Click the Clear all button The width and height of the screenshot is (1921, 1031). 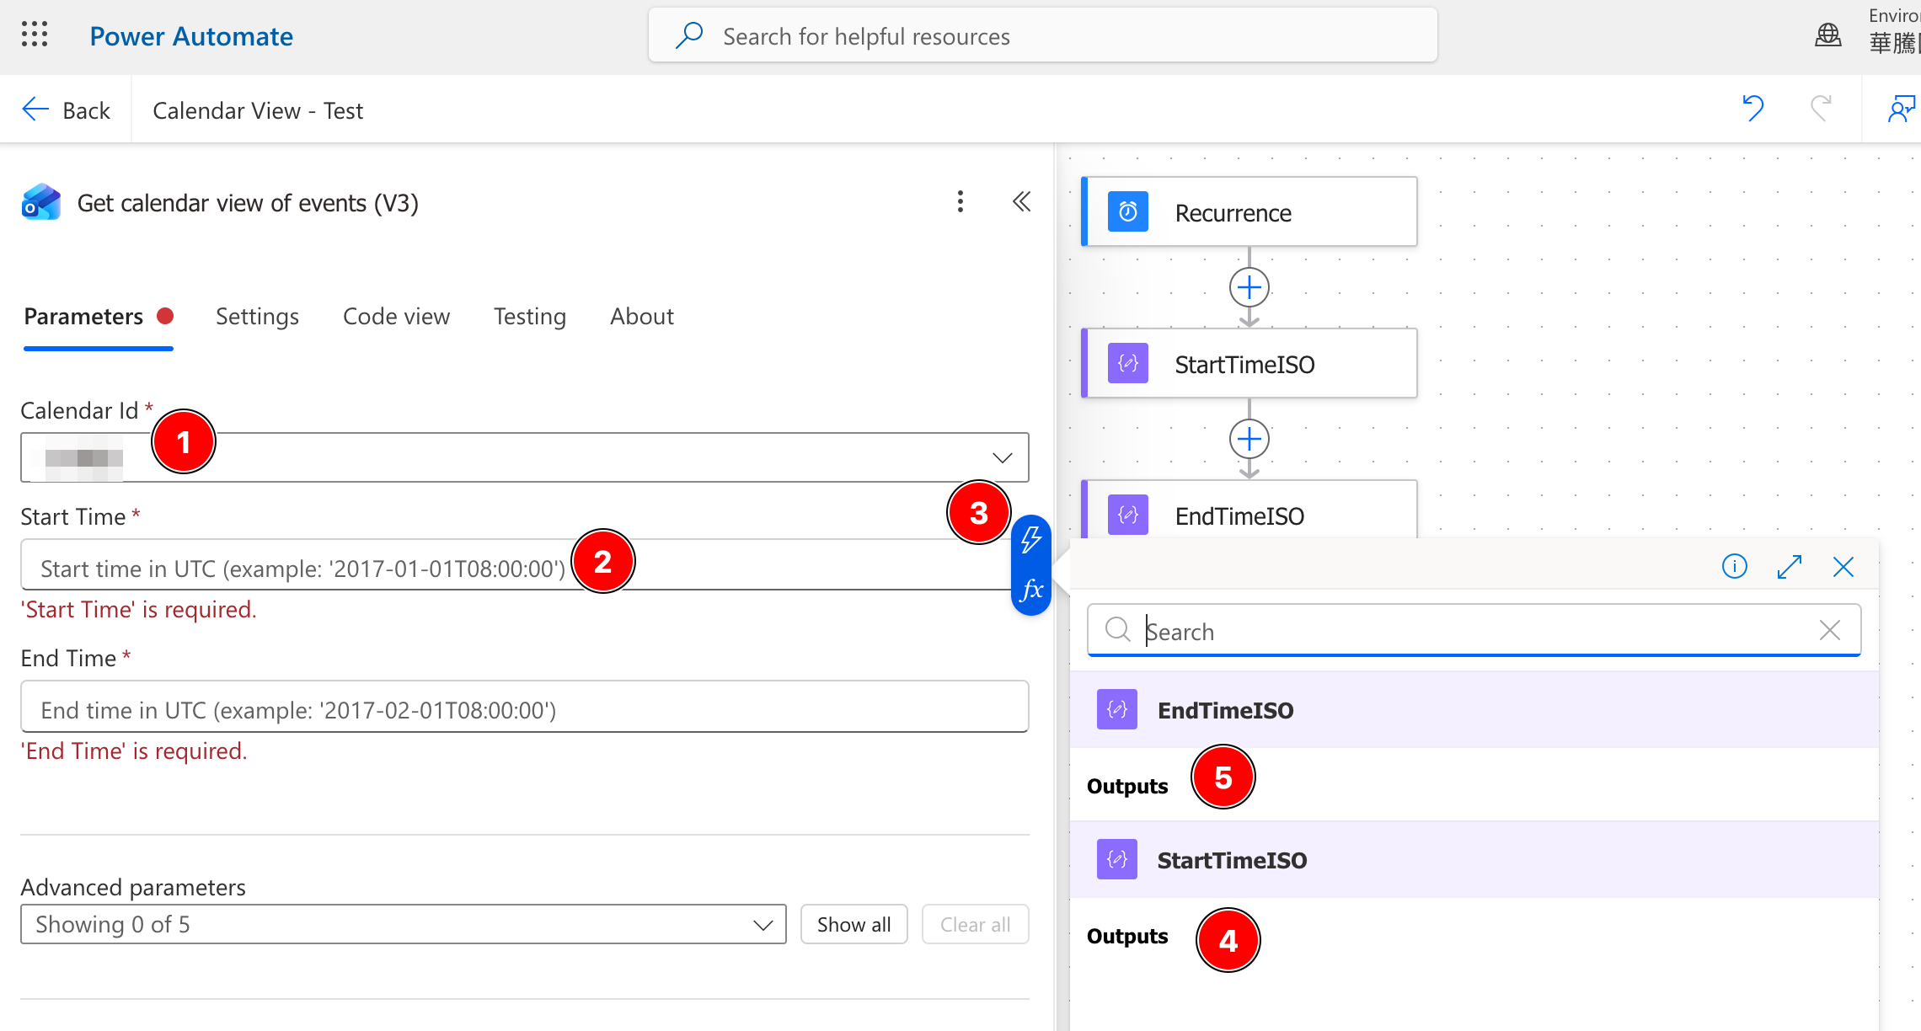[975, 925]
